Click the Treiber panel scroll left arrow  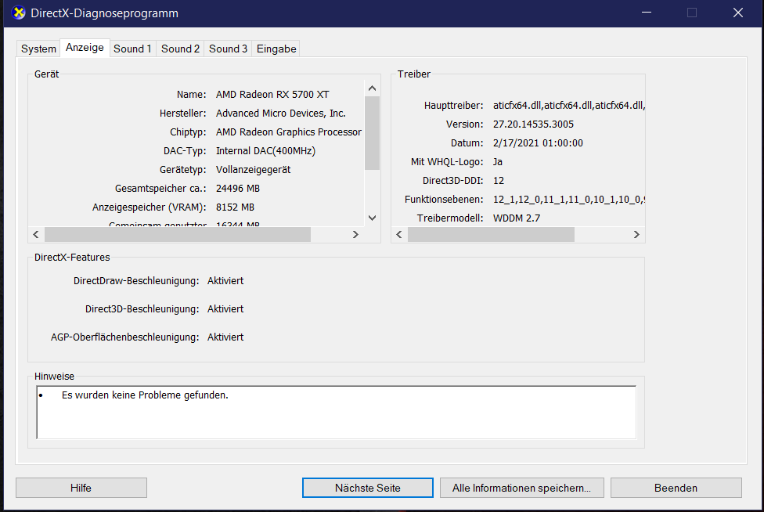coord(399,234)
